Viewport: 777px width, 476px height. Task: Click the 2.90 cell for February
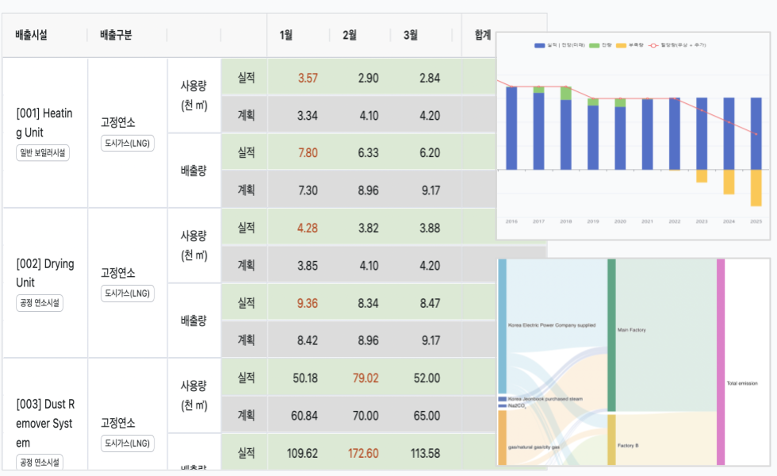click(x=368, y=78)
